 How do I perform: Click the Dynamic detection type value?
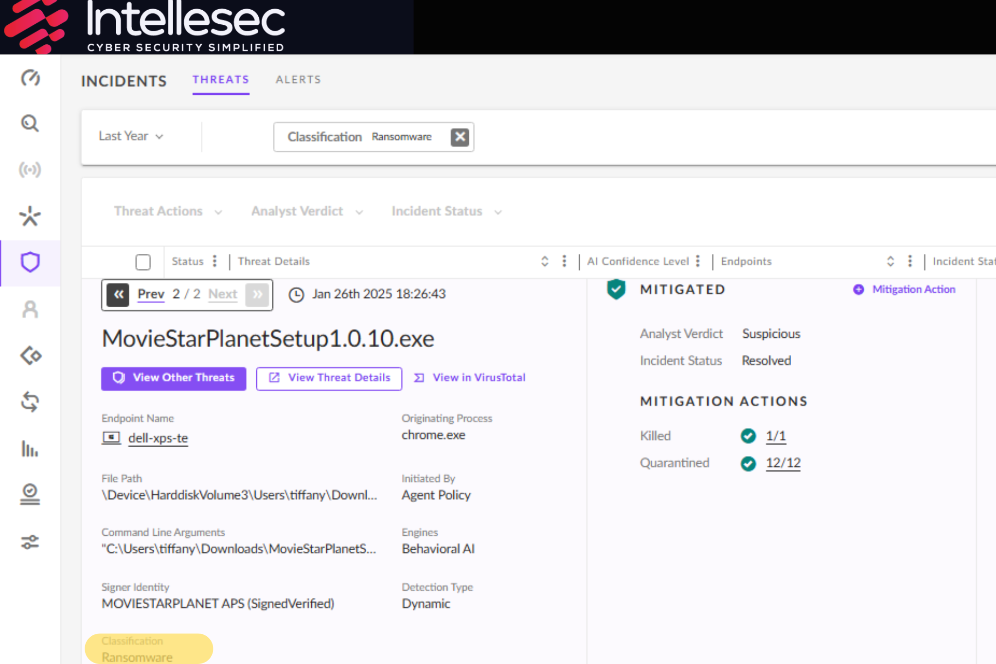point(426,604)
